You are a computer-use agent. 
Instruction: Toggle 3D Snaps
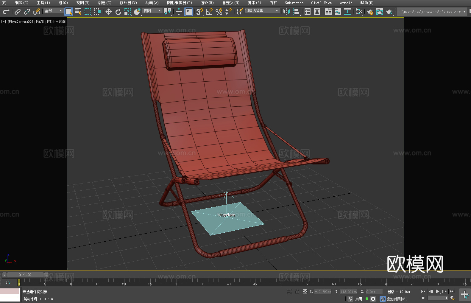200,12
